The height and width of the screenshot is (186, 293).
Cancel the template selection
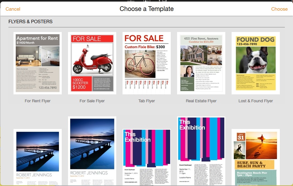(13, 9)
